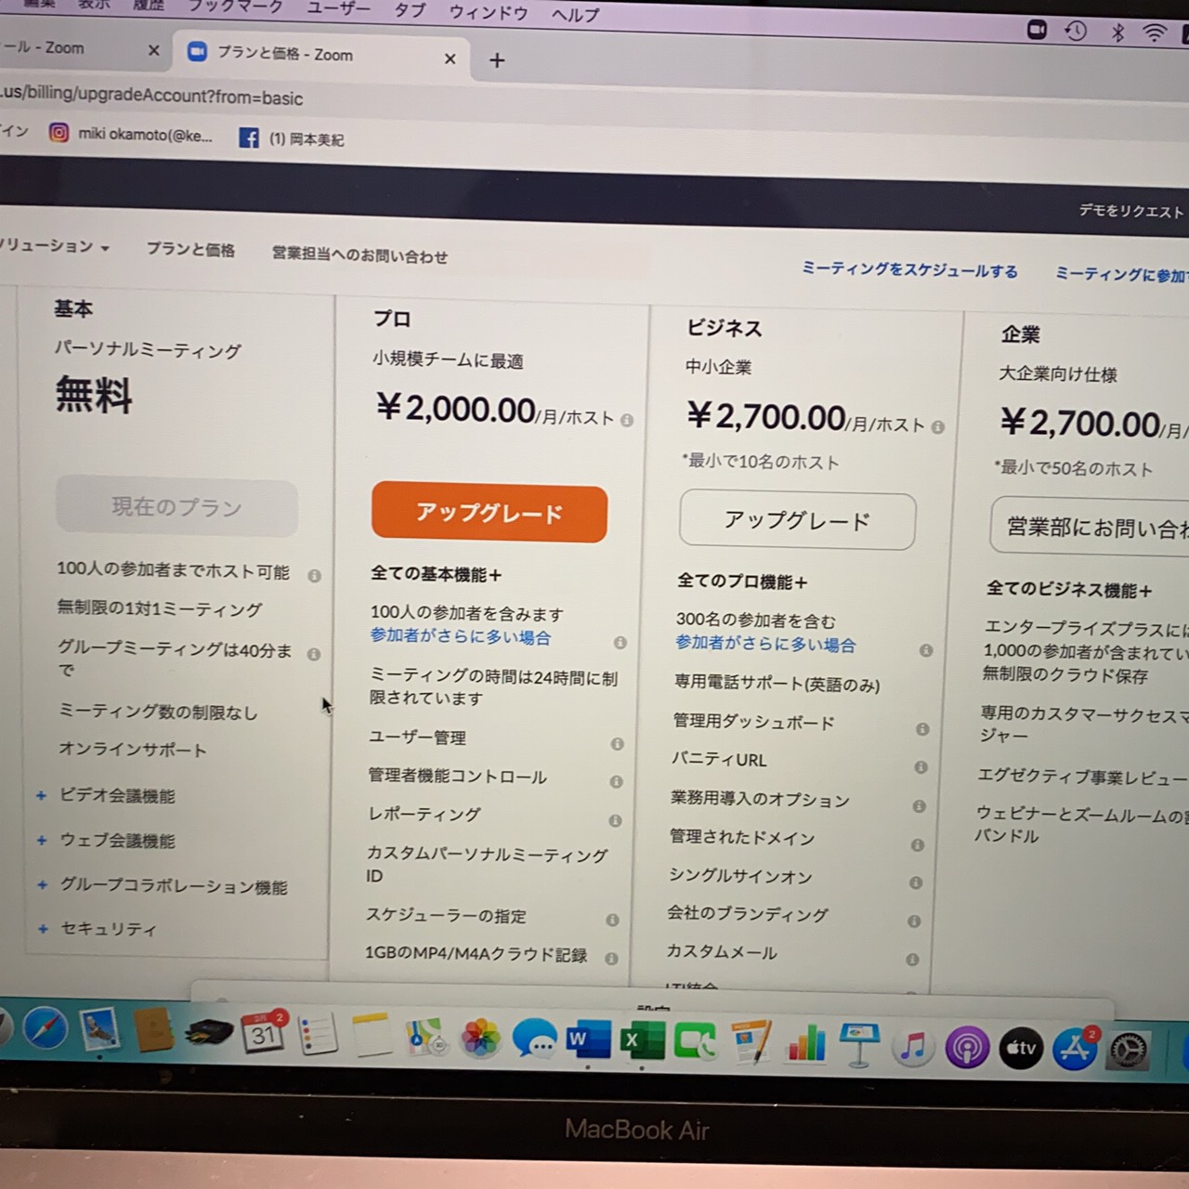
Task: Click 参加者がさらに多い場合 under ビジネス
Action: [765, 644]
